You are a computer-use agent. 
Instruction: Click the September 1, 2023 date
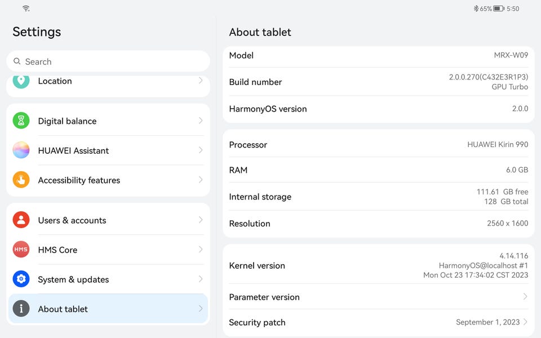[x=487, y=322]
